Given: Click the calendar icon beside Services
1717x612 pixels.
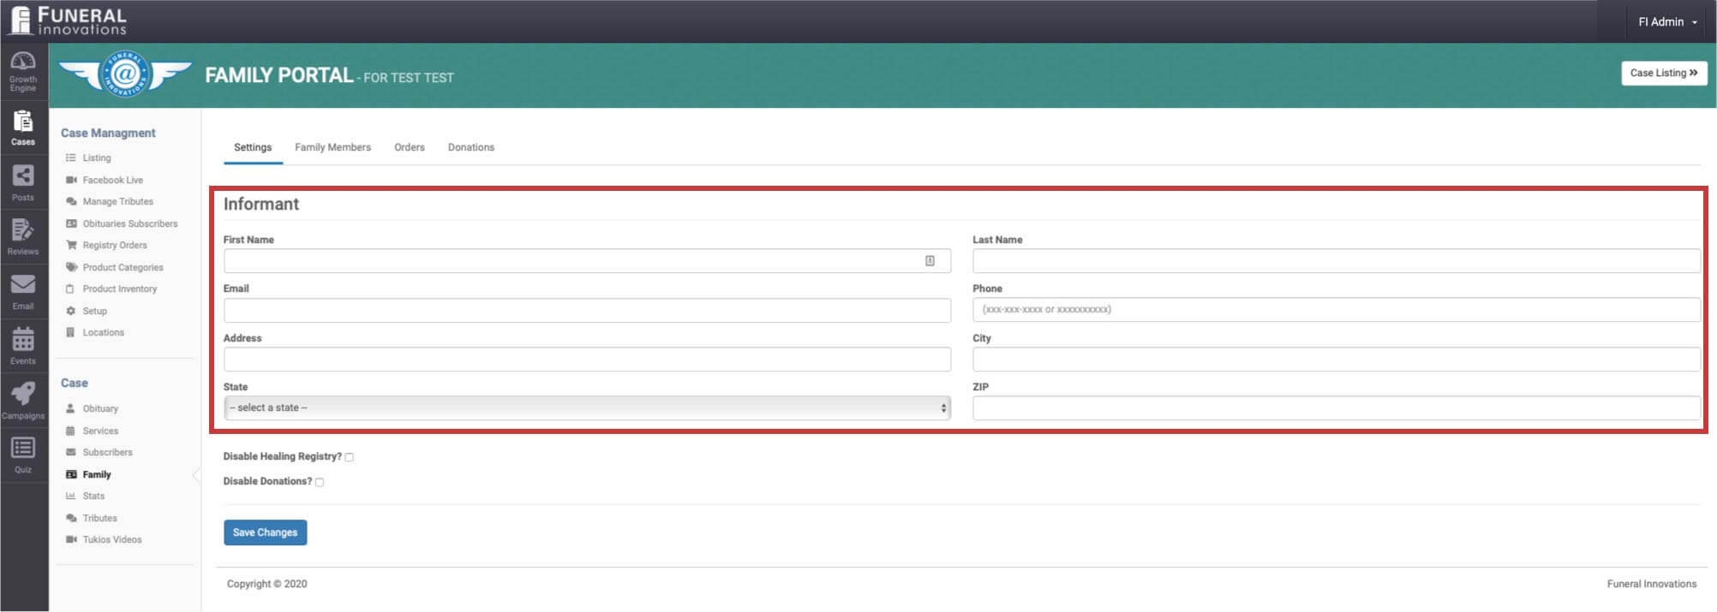Looking at the screenshot, I should click(71, 431).
